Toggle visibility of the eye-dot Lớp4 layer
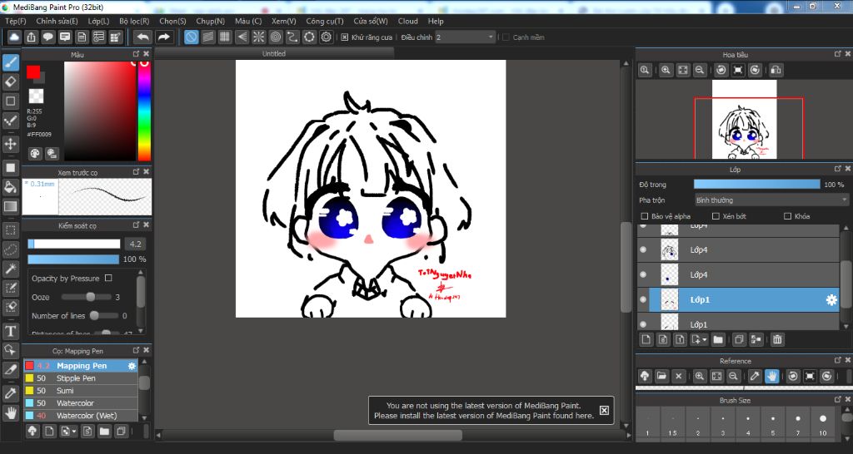The width and height of the screenshot is (853, 454). (x=643, y=274)
